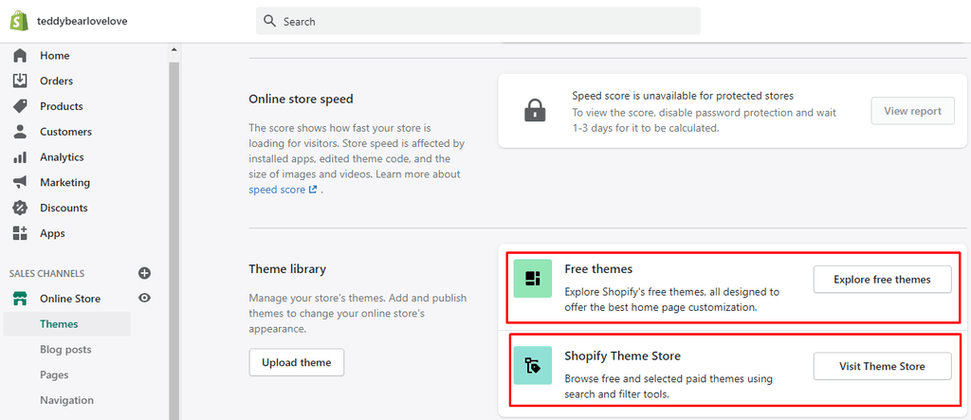
Task: Click the Customers person icon
Action: tap(20, 132)
